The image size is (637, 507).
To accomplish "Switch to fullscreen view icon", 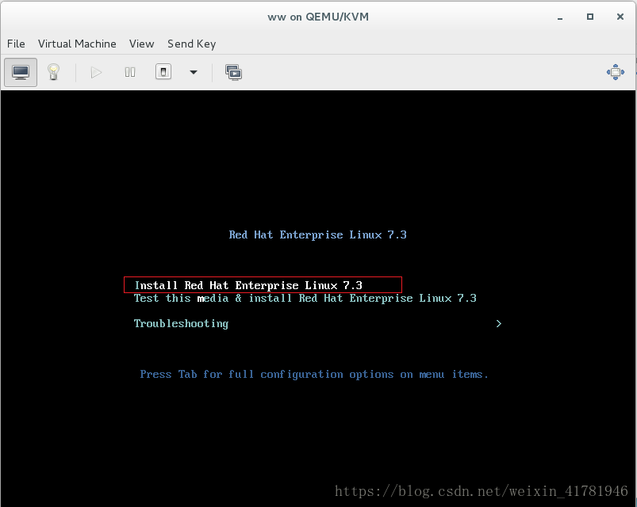I will (616, 72).
